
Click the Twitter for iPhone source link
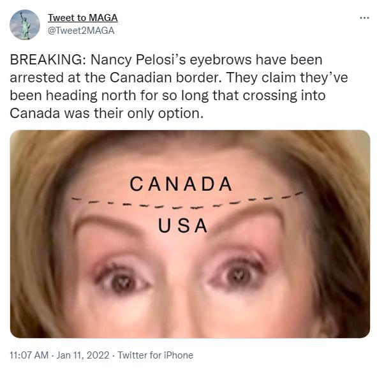(155, 355)
